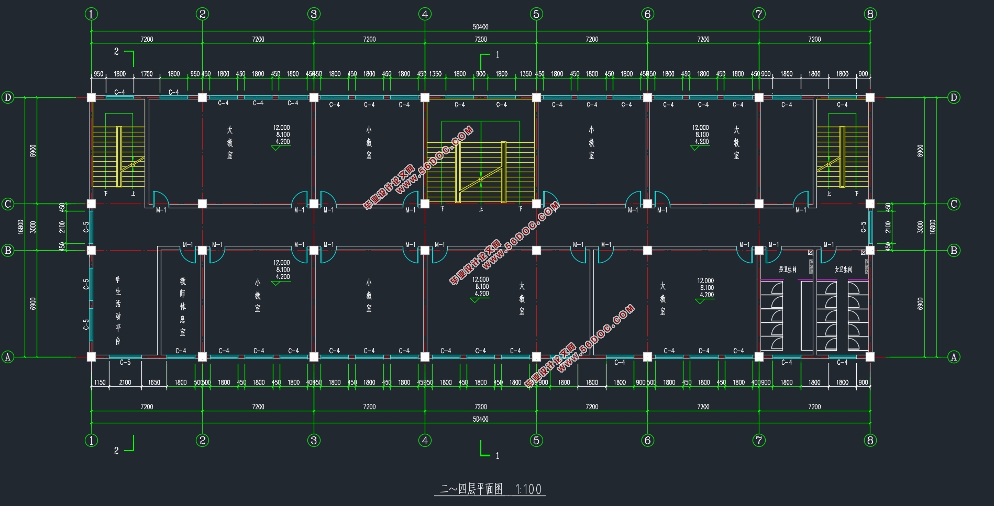Screen dimensions: 994x506
Task: Select the 学生活动平台 room label
Action: coord(118,310)
